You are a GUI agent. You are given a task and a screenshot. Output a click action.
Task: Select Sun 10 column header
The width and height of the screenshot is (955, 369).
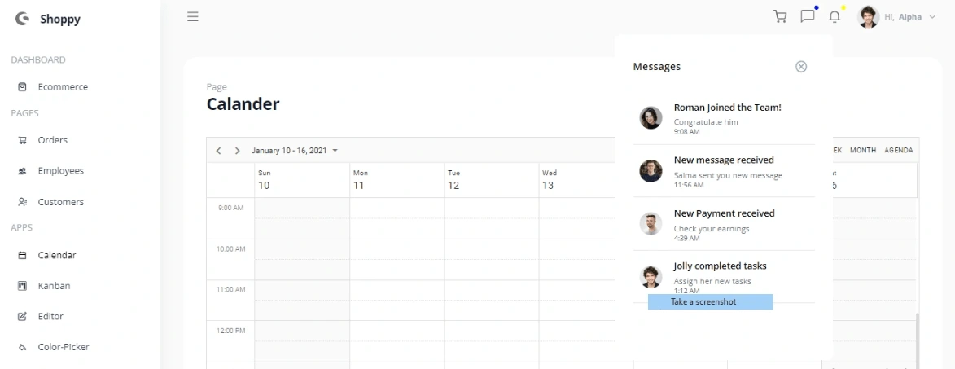click(x=302, y=180)
